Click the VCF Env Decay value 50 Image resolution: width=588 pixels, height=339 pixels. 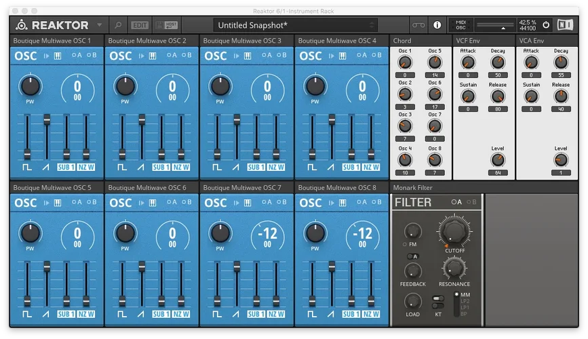[x=498, y=75]
